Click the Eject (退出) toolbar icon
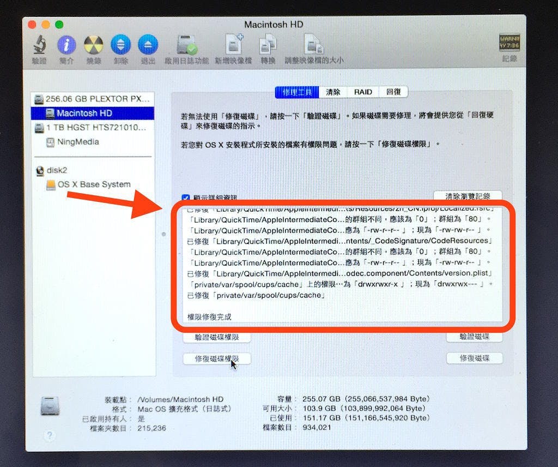The image size is (558, 467). 148,45
